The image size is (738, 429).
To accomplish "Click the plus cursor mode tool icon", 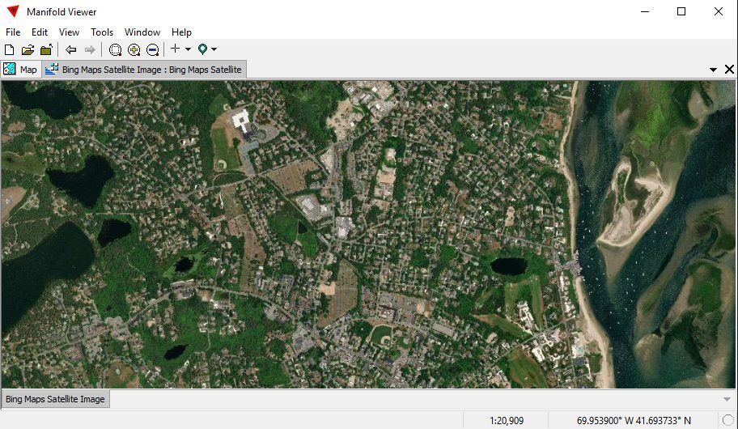I will tap(175, 49).
